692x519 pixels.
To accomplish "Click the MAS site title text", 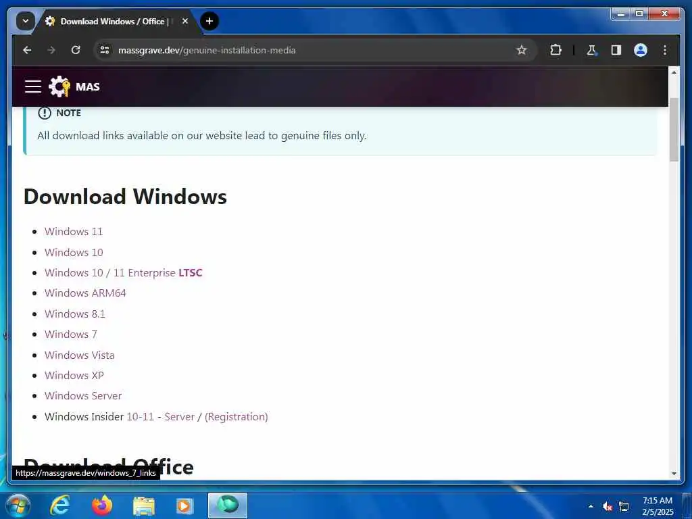I will point(87,87).
